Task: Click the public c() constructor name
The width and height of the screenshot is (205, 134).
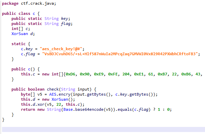Action: click(x=29, y=69)
